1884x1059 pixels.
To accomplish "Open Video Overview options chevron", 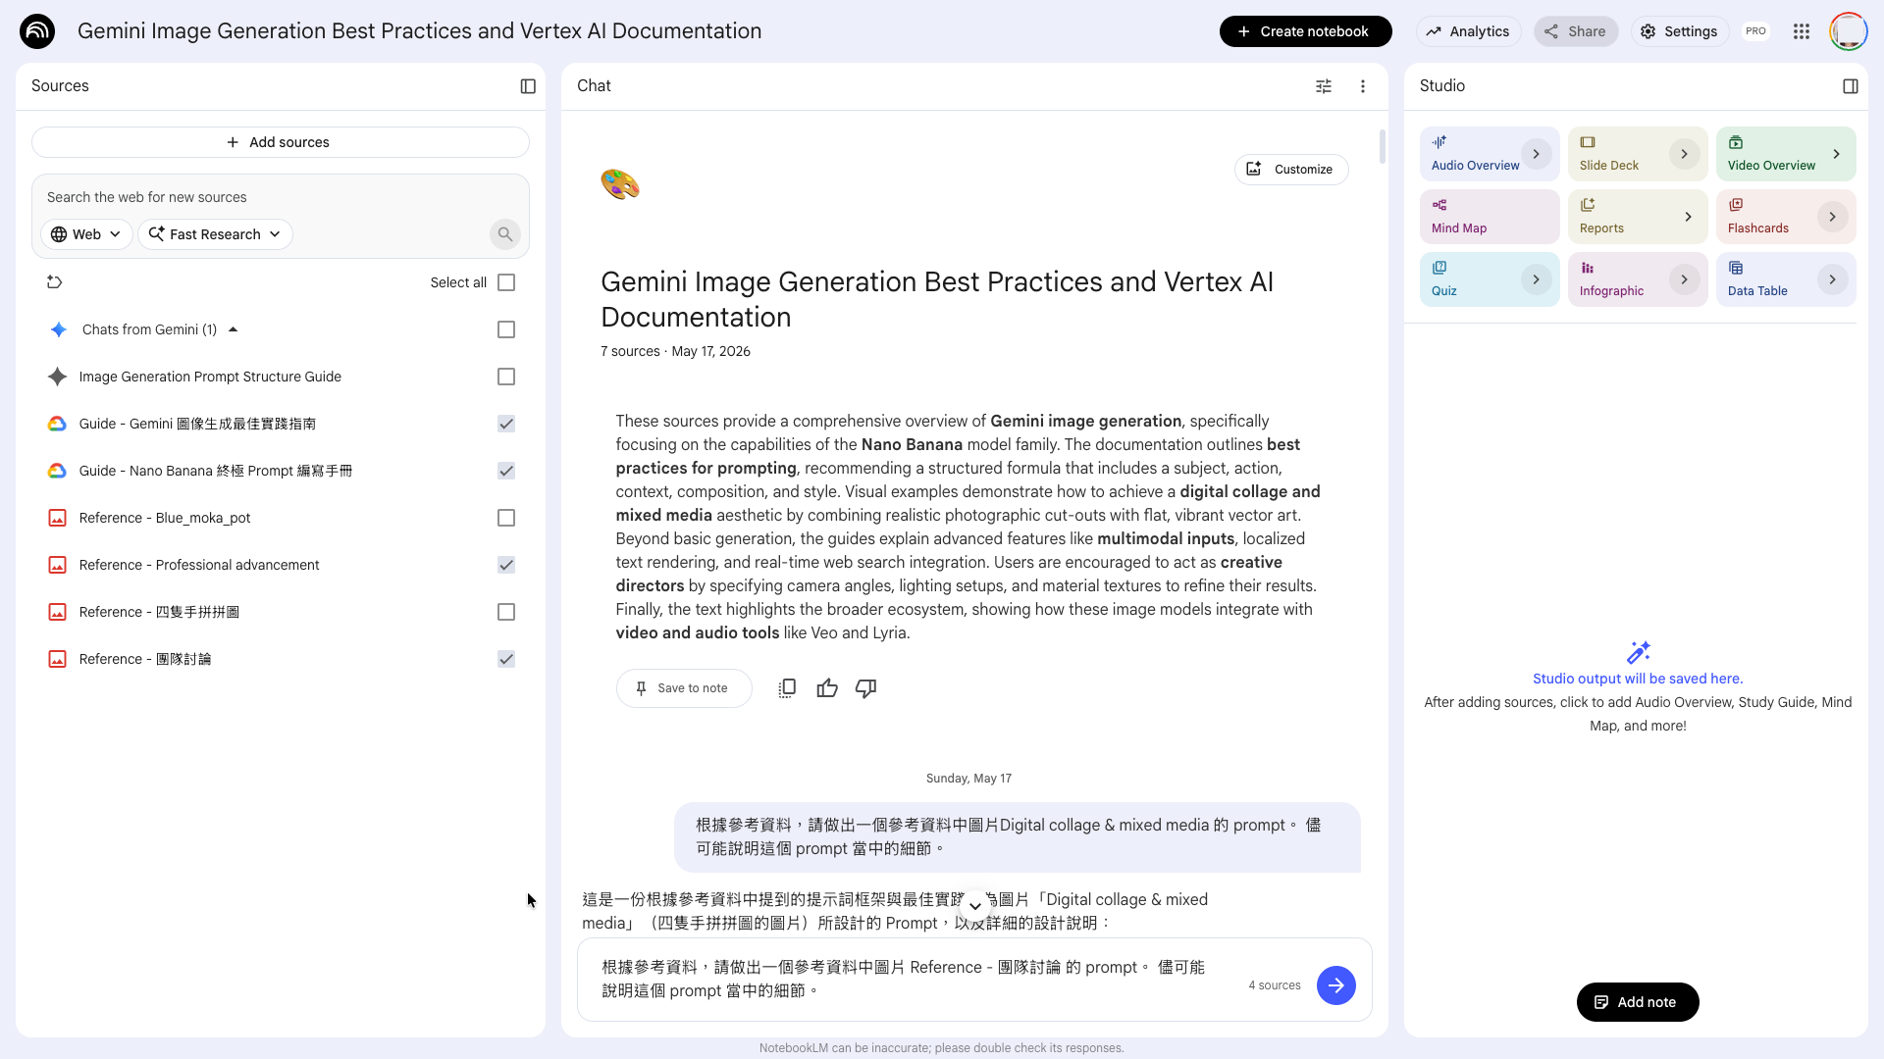I will coord(1837,154).
